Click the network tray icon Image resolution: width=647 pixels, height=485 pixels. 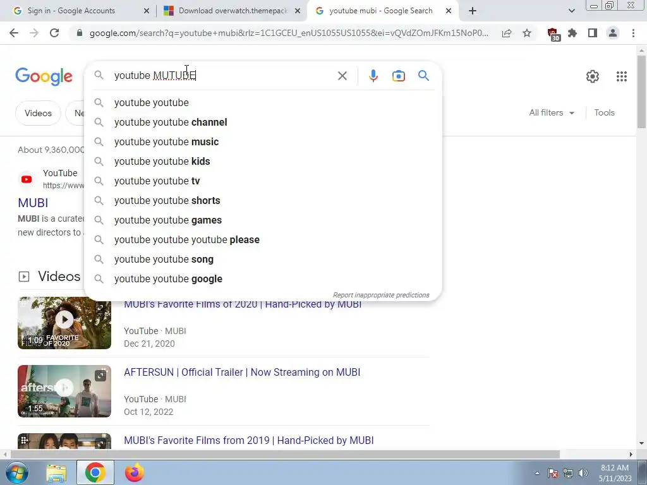(568, 473)
